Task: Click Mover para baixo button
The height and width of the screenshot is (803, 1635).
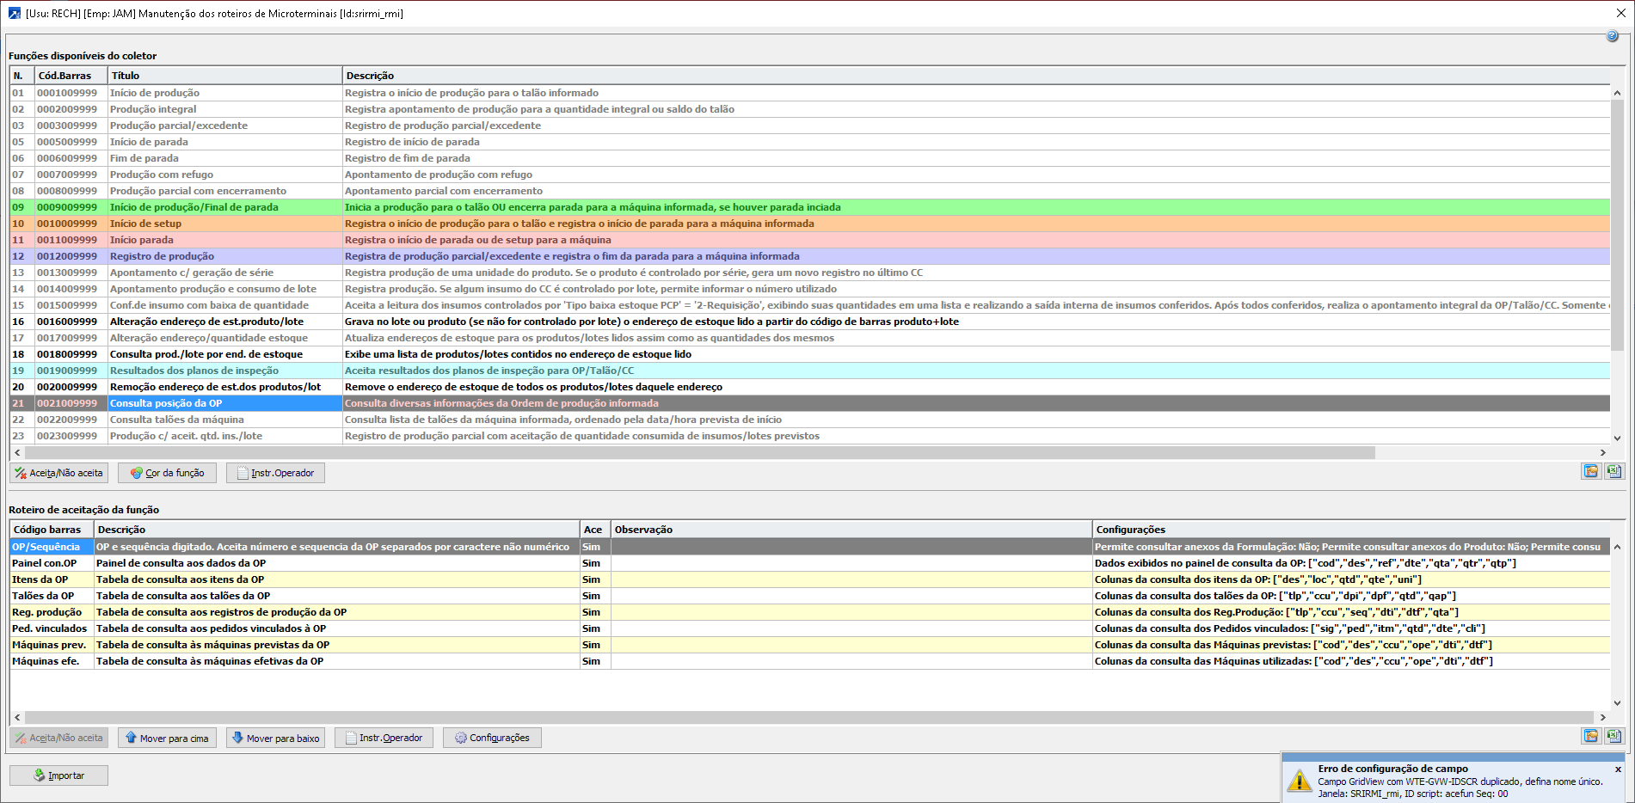Action: 275,738
